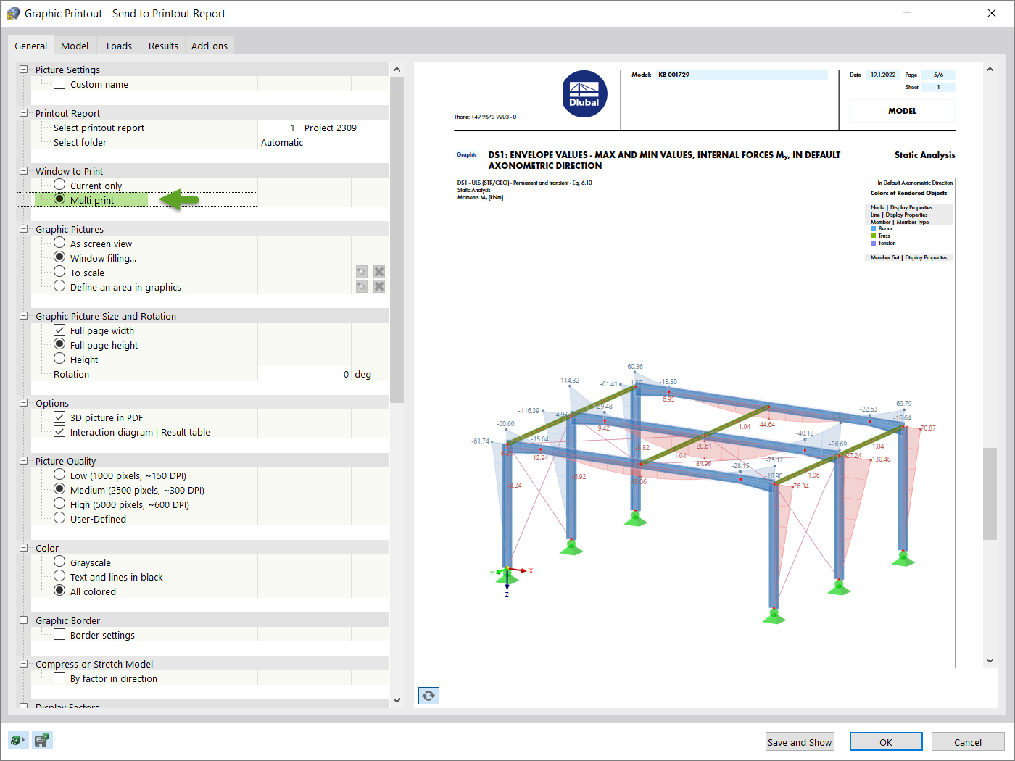Click the preview scroll-up arrow
Viewport: 1015px width, 761px height.
tap(990, 70)
